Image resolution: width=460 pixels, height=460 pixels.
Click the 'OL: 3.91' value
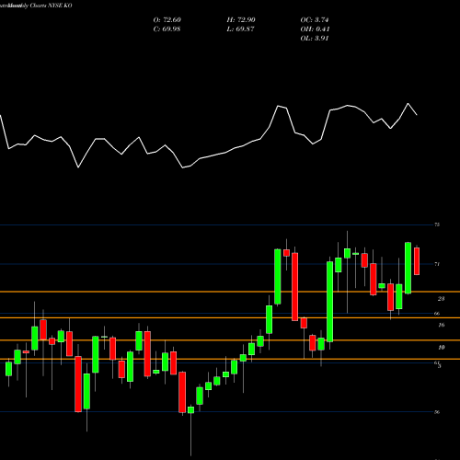[x=315, y=39]
